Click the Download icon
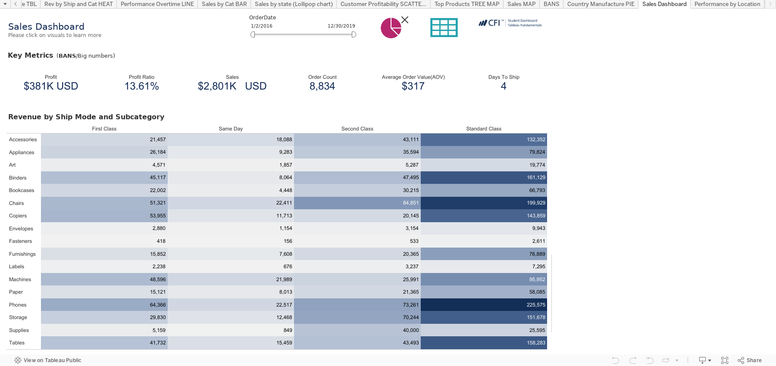The width and height of the screenshot is (776, 366). (x=702, y=360)
